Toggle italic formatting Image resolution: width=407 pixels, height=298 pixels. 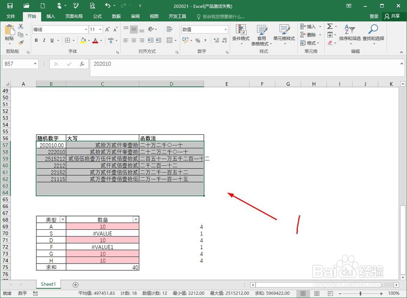pos(44,40)
